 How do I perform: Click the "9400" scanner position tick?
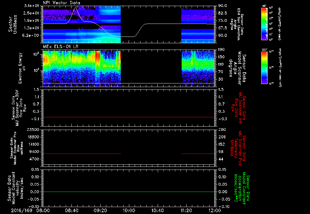tap(34, 152)
